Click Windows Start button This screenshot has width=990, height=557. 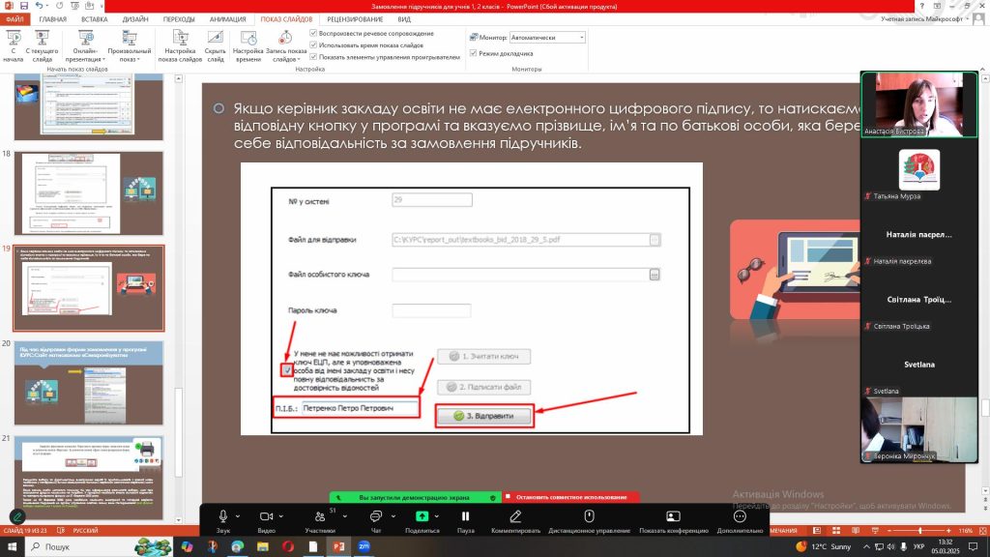pyautogui.click(x=12, y=546)
